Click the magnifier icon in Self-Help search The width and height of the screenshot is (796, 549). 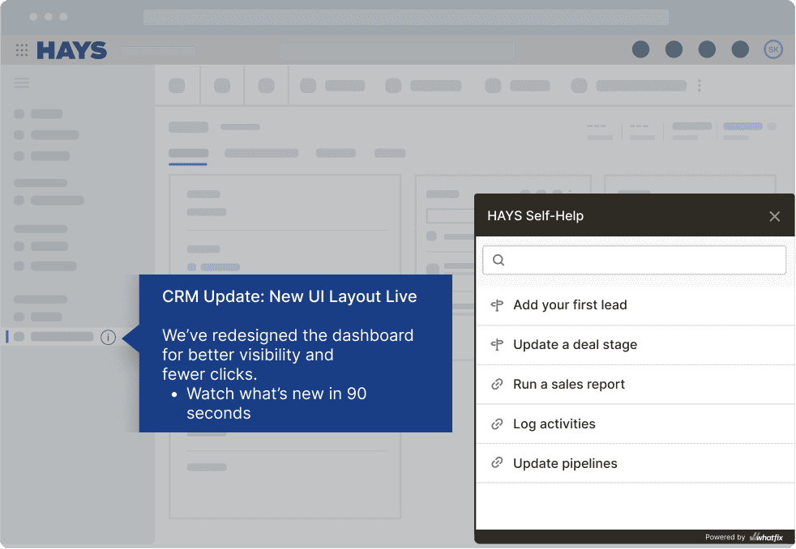pyautogui.click(x=499, y=260)
